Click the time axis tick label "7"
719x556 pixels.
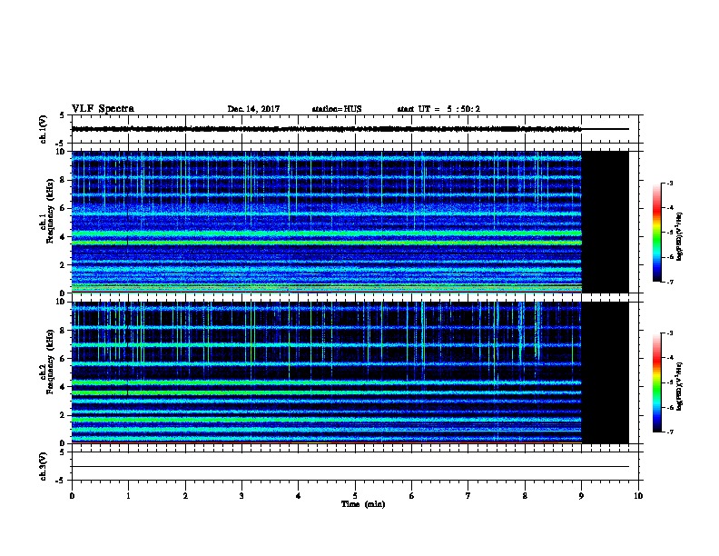point(468,496)
